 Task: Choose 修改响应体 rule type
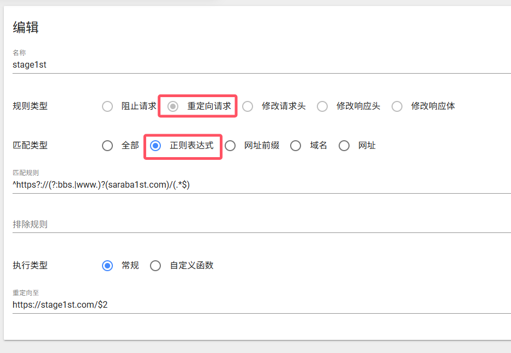click(397, 106)
